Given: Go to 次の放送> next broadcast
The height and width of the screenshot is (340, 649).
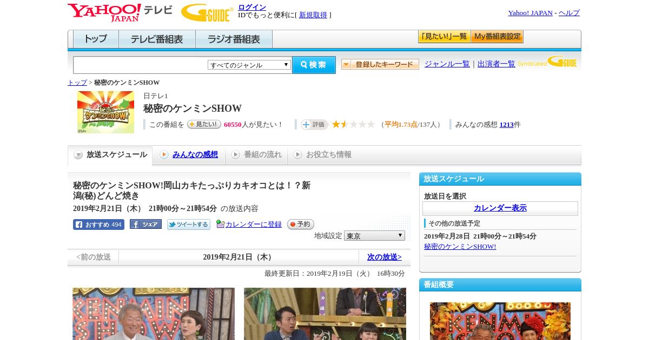Looking at the screenshot, I should pos(385,257).
